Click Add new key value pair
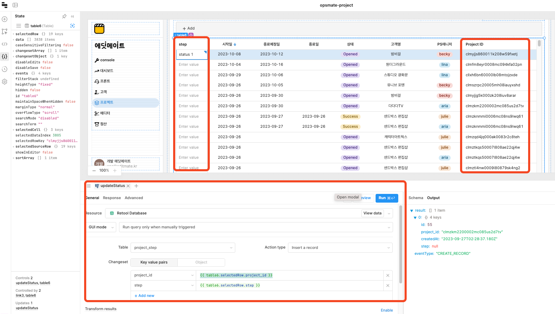This screenshot has width=555, height=314. tap(145, 296)
